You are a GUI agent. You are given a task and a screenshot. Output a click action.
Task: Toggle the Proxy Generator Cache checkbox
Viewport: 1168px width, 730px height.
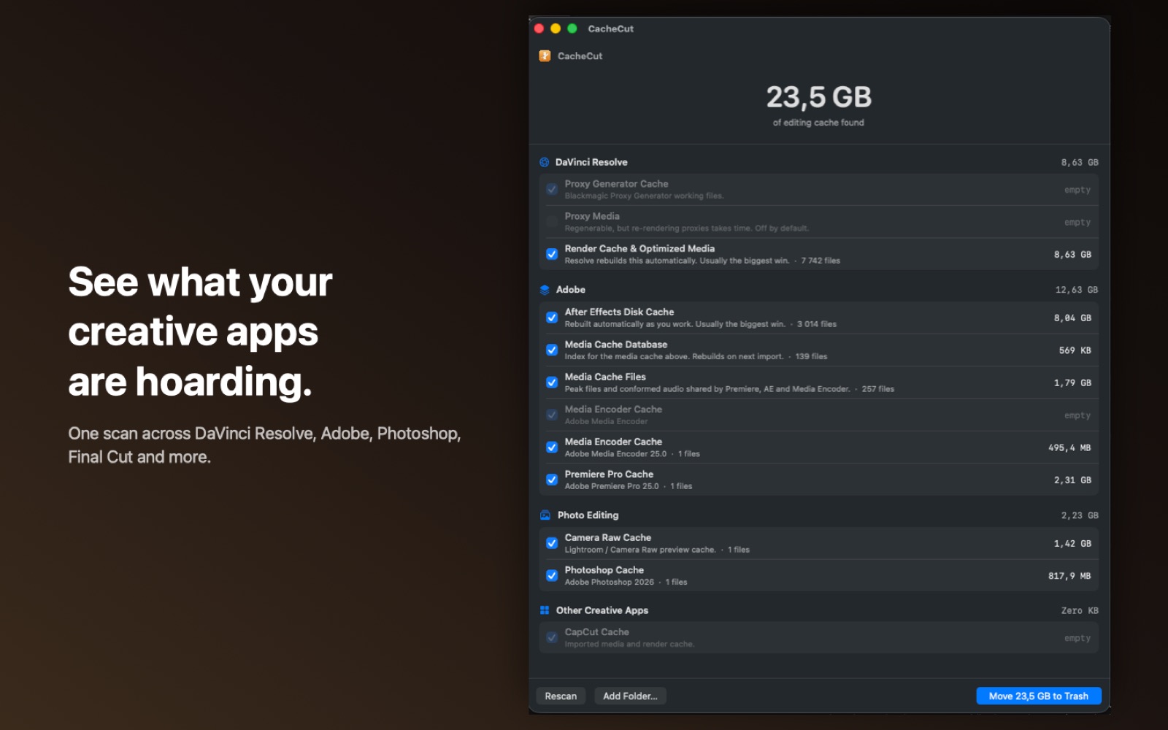point(552,190)
